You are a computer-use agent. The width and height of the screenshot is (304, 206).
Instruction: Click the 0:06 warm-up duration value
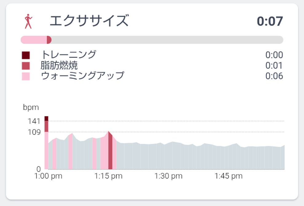pos(274,76)
